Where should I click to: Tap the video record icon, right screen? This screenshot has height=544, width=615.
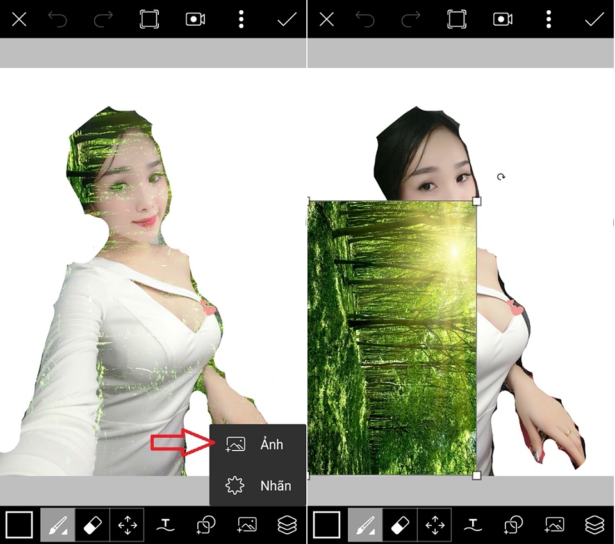click(x=502, y=19)
